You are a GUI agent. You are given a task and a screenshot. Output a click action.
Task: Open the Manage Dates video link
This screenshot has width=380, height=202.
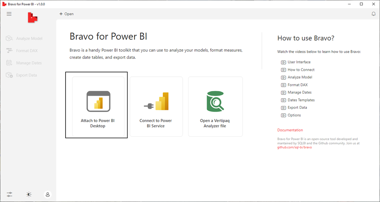299,92
